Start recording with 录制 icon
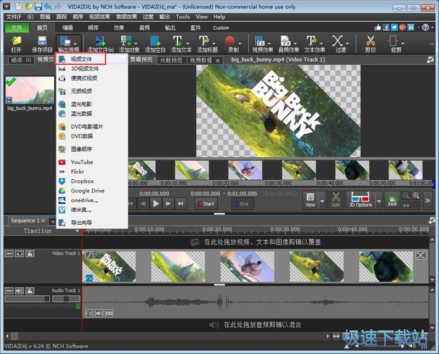Screen dimensions: 439x354 tap(230, 44)
